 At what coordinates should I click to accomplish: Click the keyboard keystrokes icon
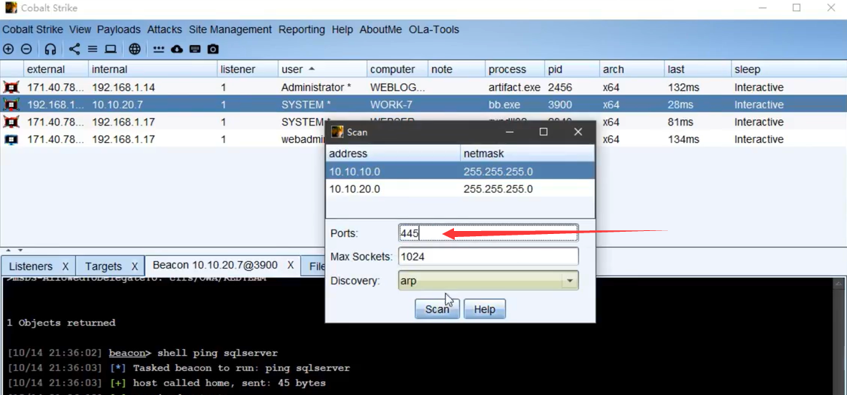(x=195, y=49)
